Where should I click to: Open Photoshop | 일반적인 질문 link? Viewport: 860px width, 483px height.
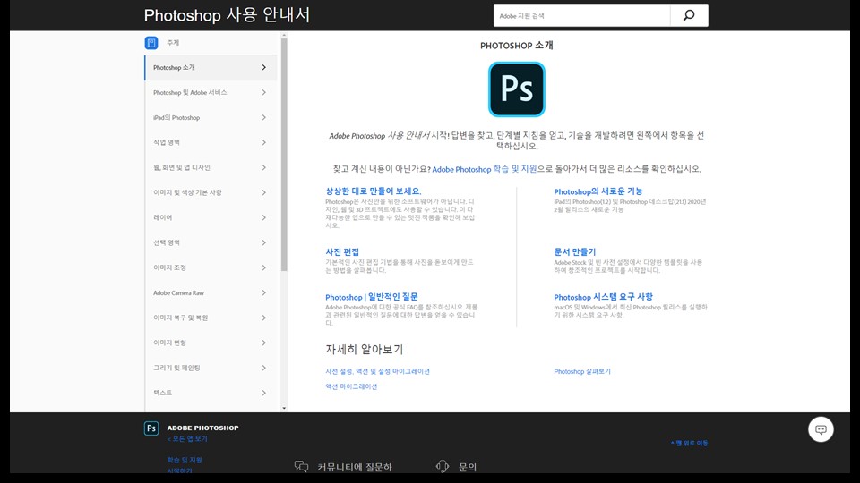371,297
